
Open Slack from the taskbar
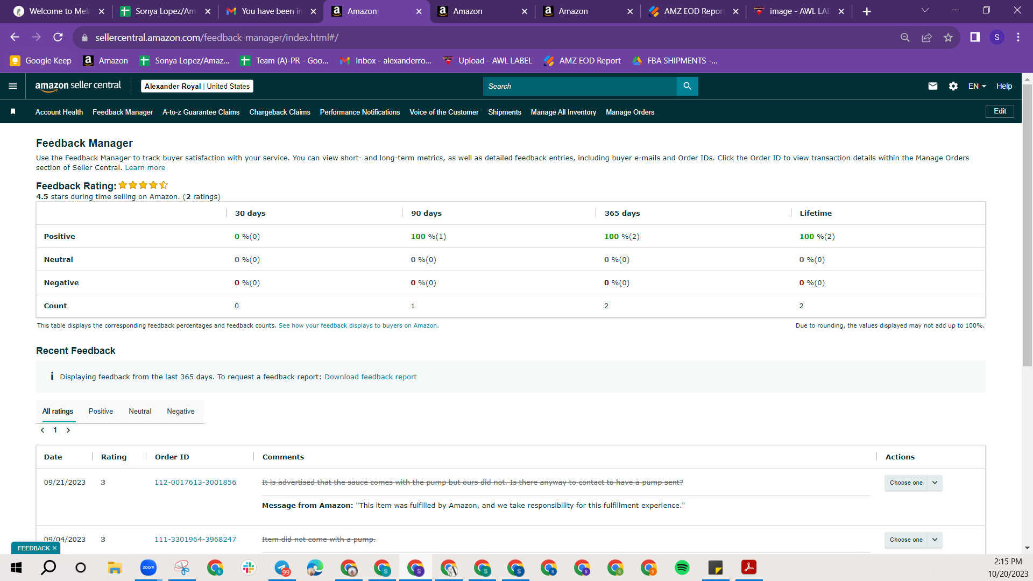point(248,568)
